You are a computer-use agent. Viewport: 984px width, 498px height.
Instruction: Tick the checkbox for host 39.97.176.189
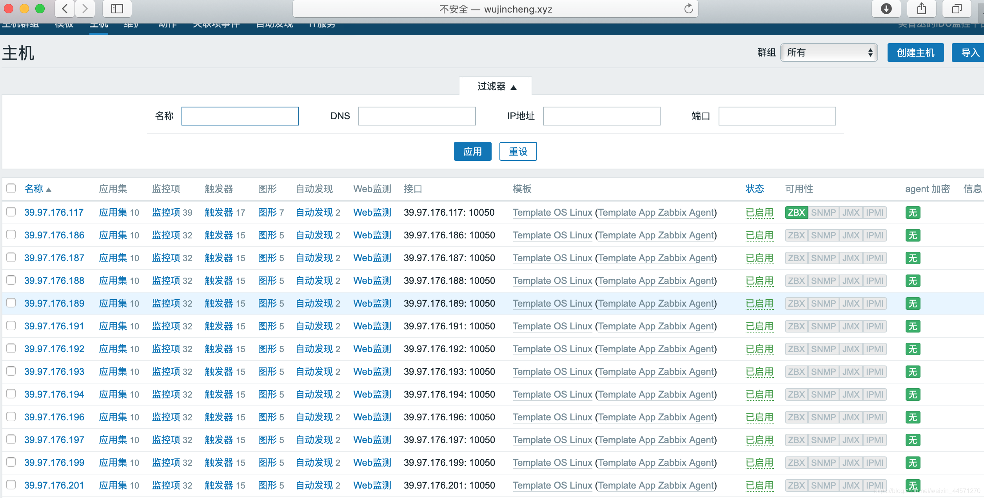pos(11,303)
